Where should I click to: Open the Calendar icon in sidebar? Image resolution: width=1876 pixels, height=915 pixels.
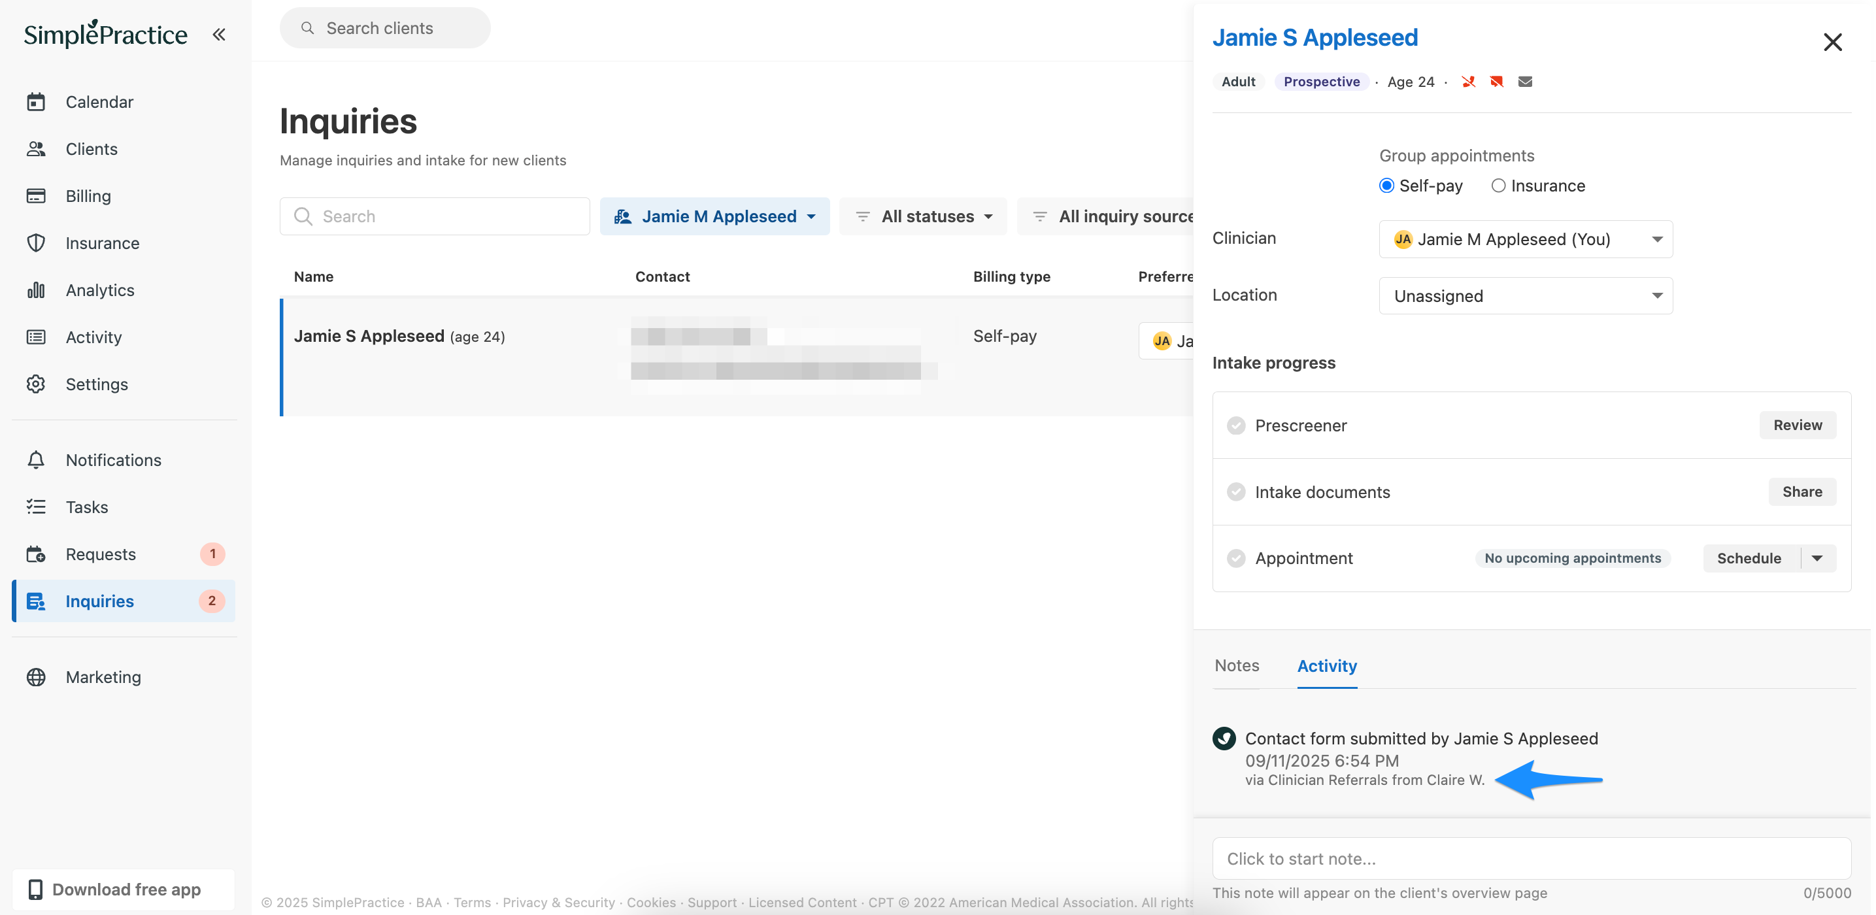point(36,102)
